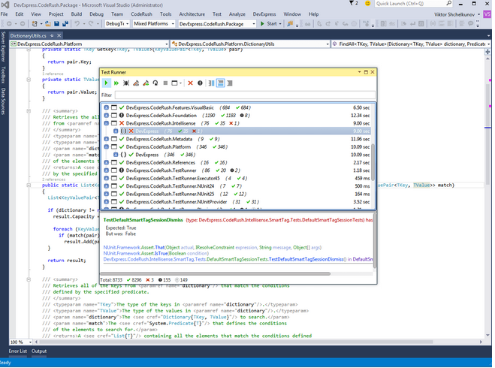The image size is (495, 368).
Task: Open the CodeRush menu
Action: 141,14
